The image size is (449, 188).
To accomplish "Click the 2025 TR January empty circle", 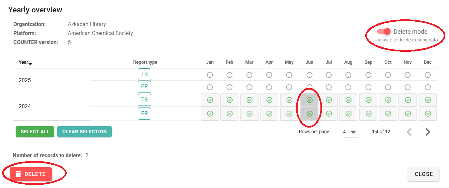I will [x=210, y=75].
